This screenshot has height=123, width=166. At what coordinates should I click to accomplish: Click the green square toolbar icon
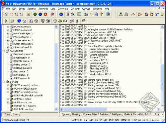(79, 14)
